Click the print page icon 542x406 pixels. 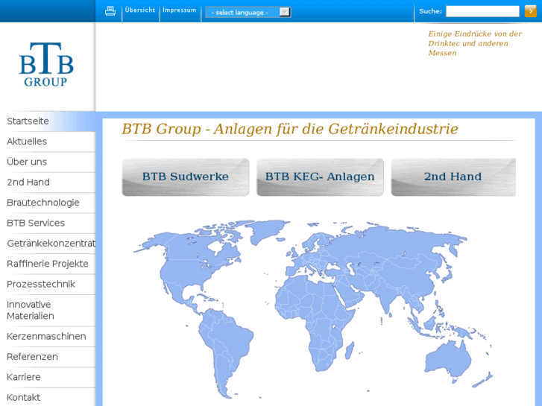tap(110, 11)
